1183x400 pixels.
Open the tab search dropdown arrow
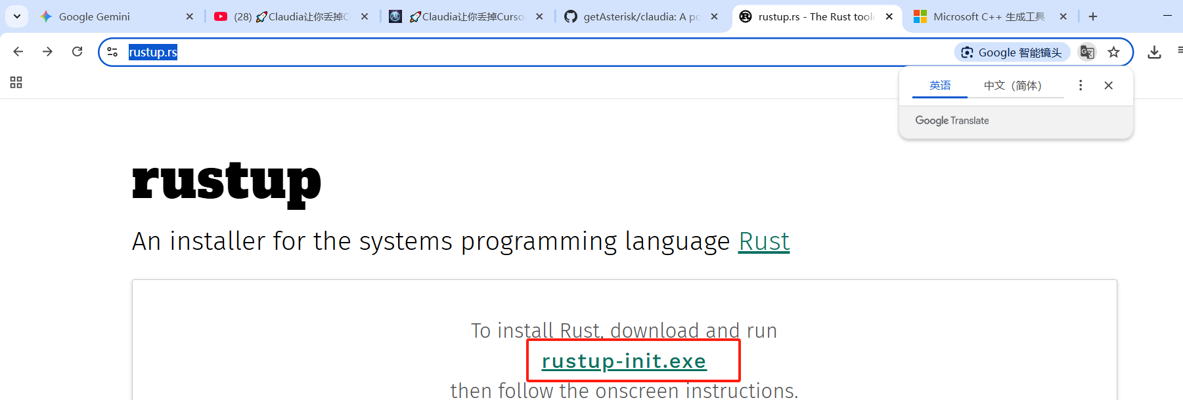[16, 16]
